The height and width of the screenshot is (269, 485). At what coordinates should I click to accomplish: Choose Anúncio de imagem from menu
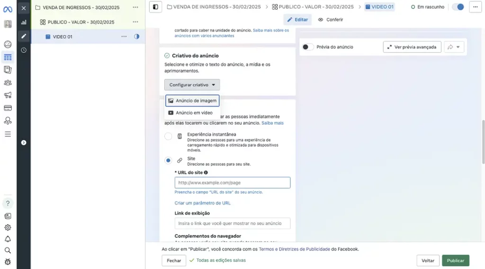pyautogui.click(x=192, y=101)
